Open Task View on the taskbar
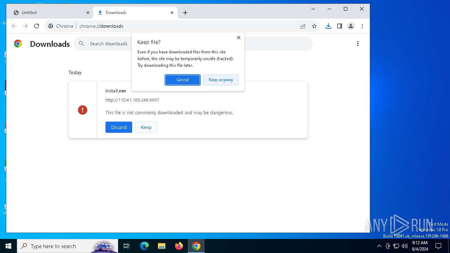Screen dimensions: 450x253 tap(127, 246)
